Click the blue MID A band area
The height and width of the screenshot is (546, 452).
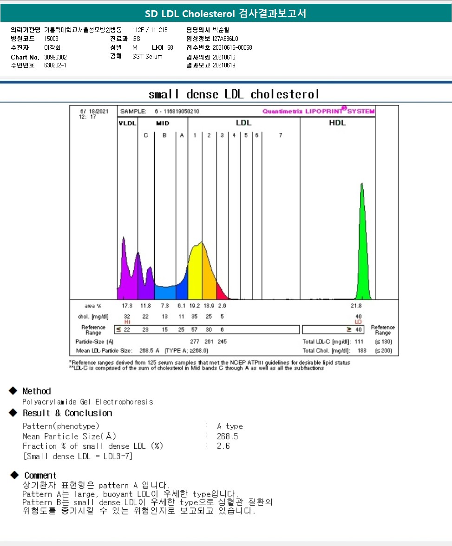click(182, 293)
